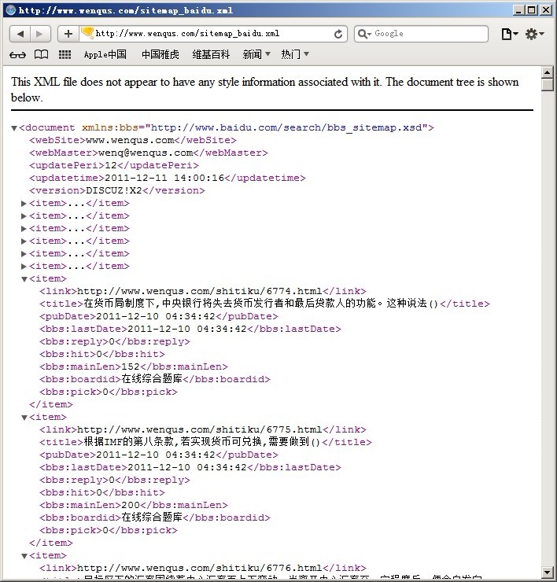Show all bookmarks via the book icon

41,54
